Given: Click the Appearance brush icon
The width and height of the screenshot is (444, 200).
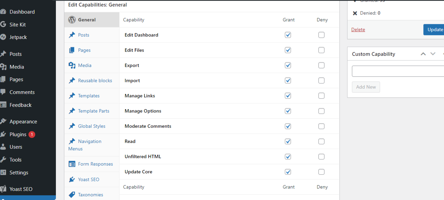Looking at the screenshot, I should (3, 122).
